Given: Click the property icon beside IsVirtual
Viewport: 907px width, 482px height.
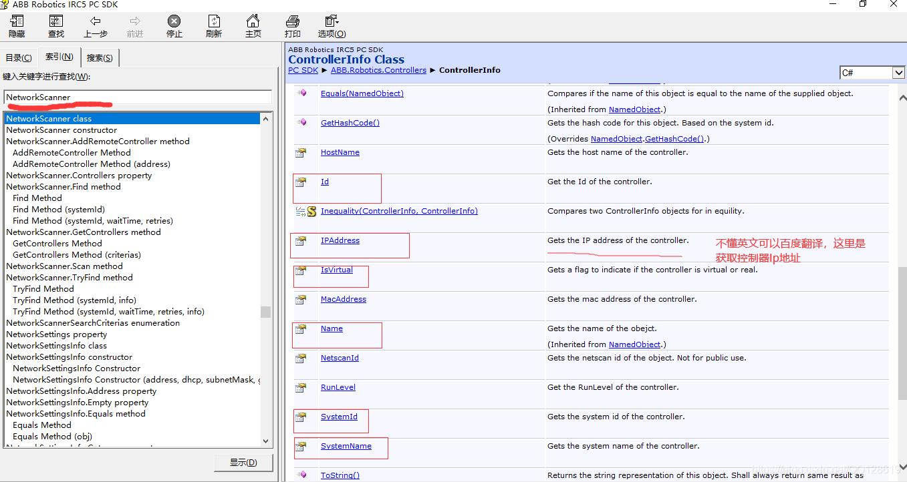Looking at the screenshot, I should (301, 270).
